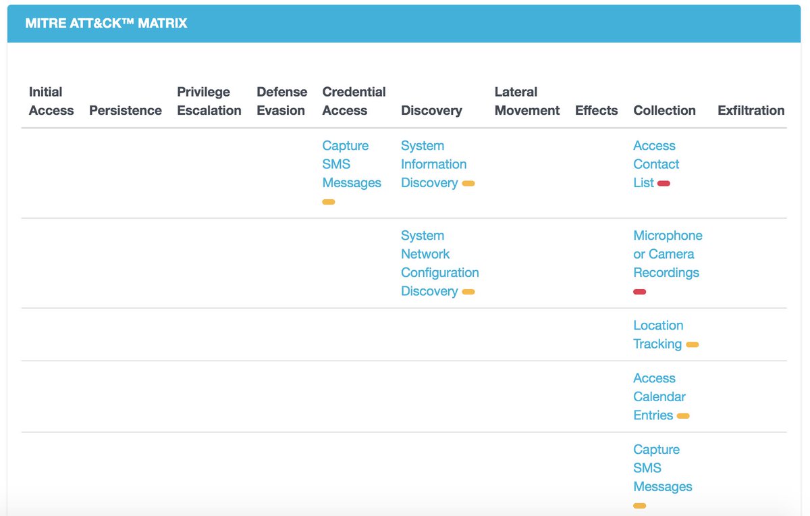The image size is (810, 516).
Task: Open System Network Configuration Discovery link
Action: click(x=440, y=263)
